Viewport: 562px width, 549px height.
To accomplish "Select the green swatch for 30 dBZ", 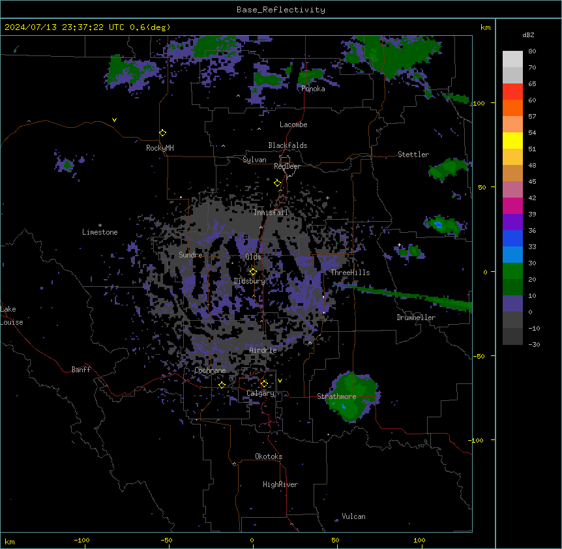I will tap(512, 271).
